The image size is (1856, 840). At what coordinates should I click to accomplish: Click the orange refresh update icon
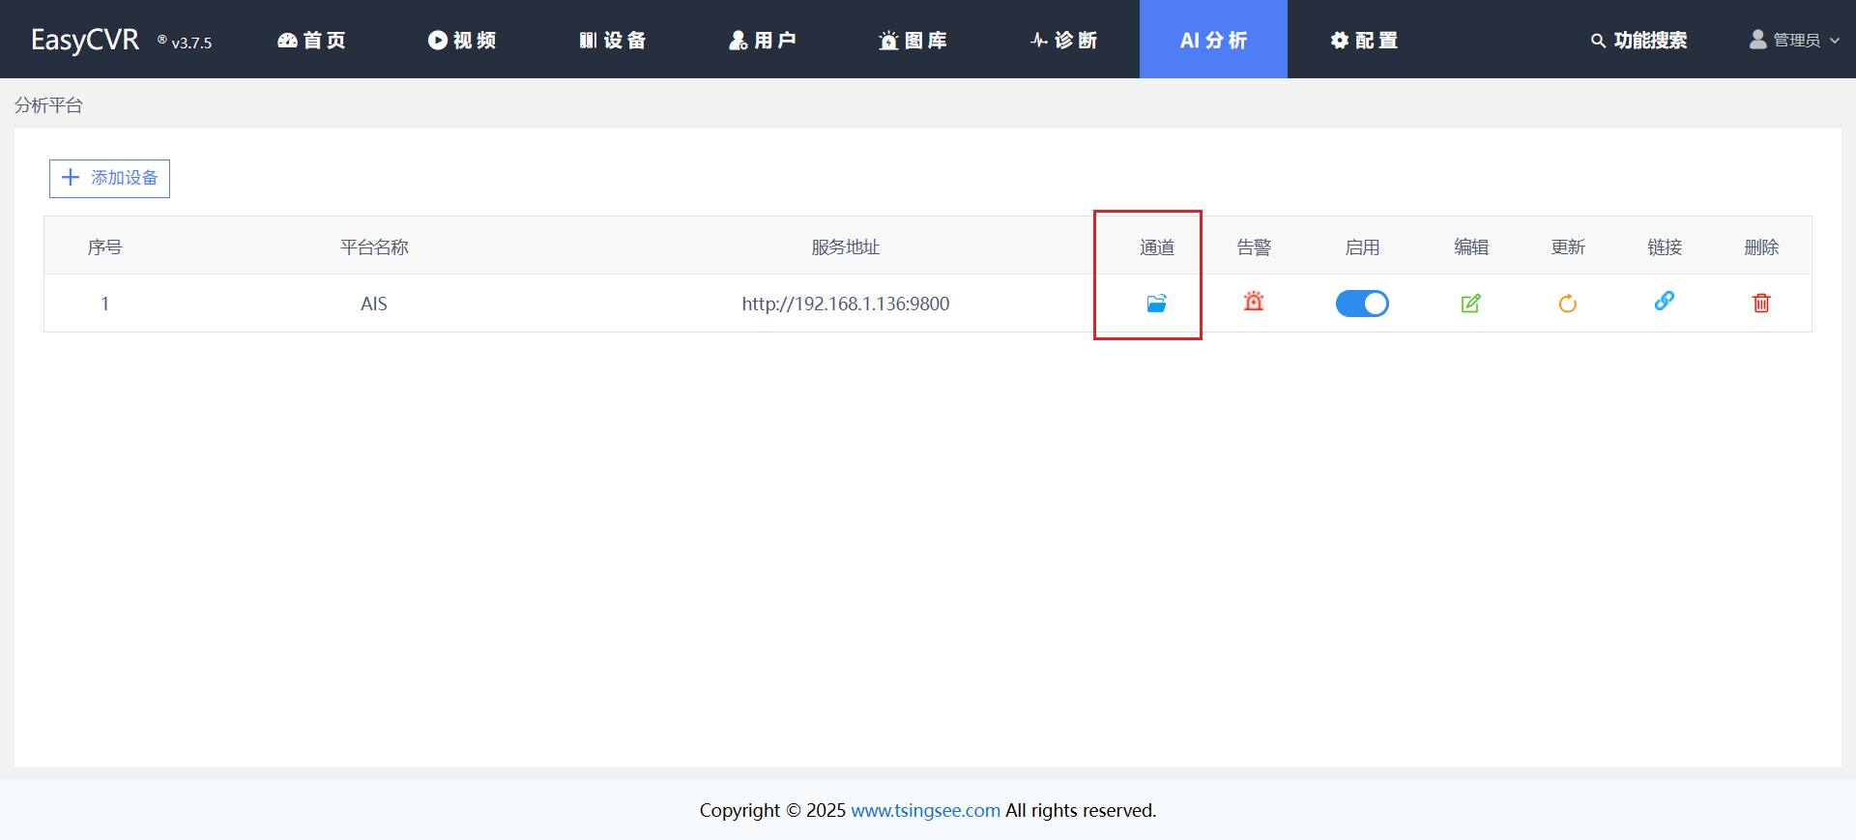pos(1567,304)
